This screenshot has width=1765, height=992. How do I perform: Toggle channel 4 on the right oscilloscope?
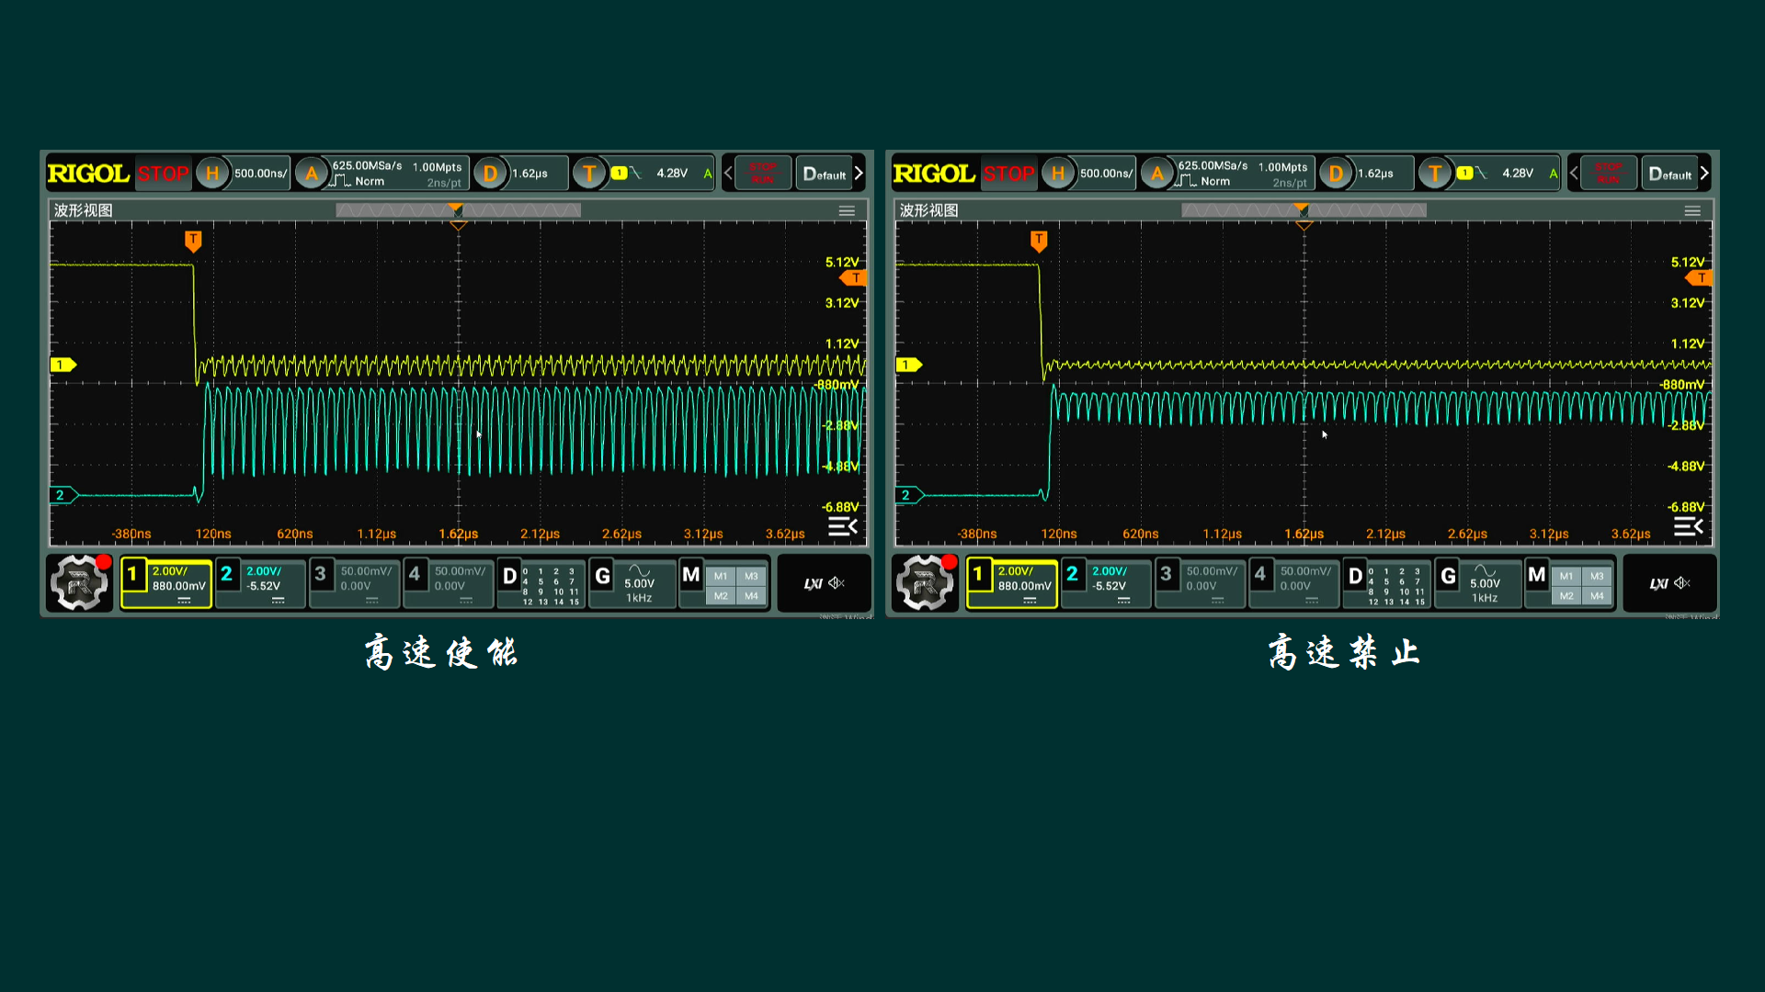tap(1260, 575)
